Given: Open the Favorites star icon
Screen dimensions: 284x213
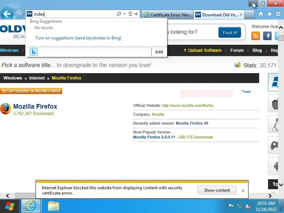Looking at the screenshot, I should (x=269, y=14).
